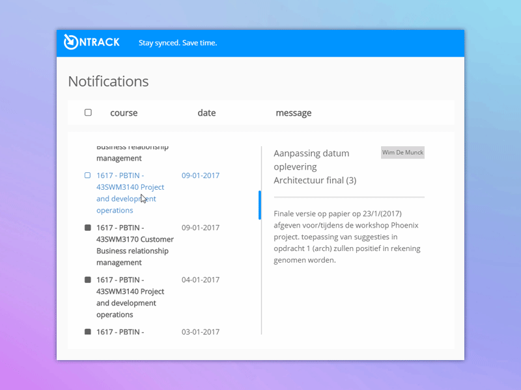
Task: Click the blue 09-01-2017 date
Action: click(x=201, y=175)
